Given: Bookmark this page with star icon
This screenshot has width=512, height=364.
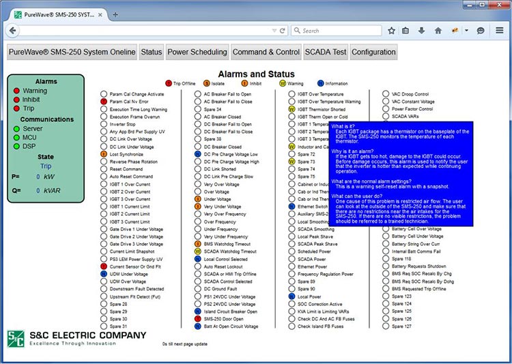Looking at the screenshot, I should [x=391, y=30].
